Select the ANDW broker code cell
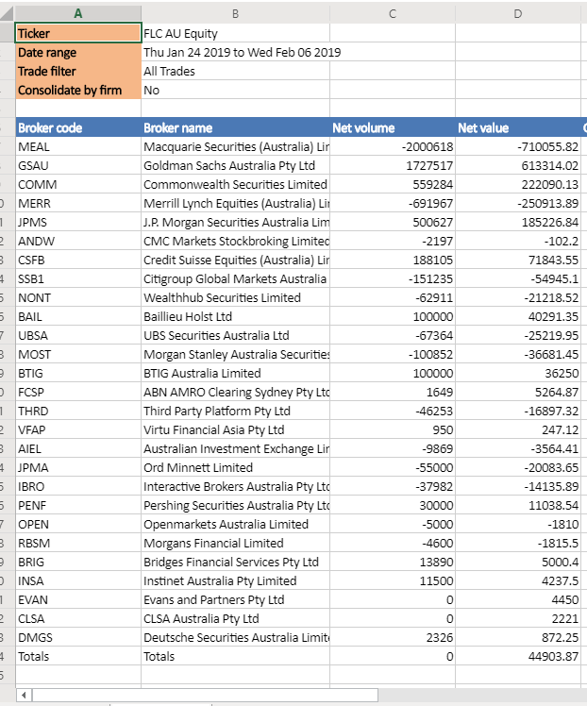This screenshot has width=587, height=706. pos(78,242)
